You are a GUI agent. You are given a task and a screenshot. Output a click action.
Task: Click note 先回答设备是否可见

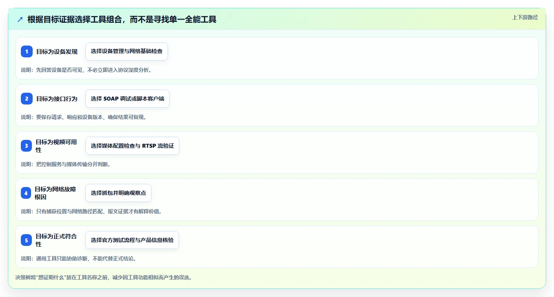click(x=86, y=70)
